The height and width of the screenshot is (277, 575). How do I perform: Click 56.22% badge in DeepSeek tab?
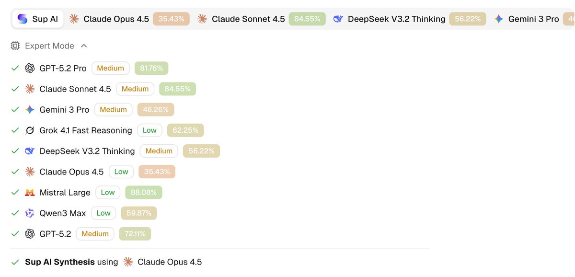tap(468, 19)
